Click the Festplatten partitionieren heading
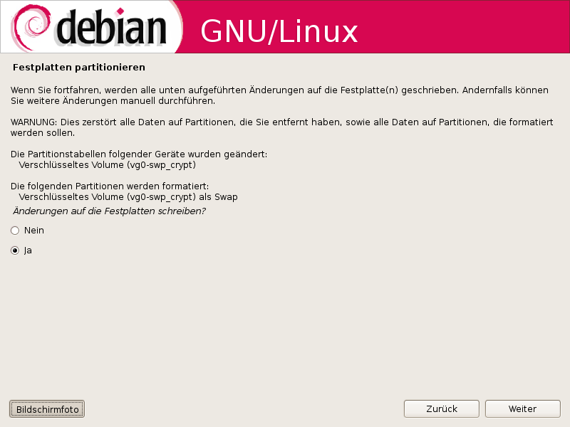Image resolution: width=570 pixels, height=427 pixels. 79,68
